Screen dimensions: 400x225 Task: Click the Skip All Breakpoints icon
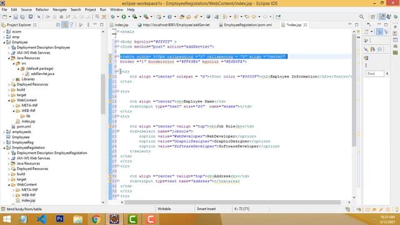coord(39,17)
